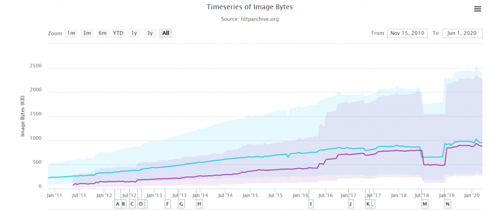Select the flag marker C

click(133, 204)
